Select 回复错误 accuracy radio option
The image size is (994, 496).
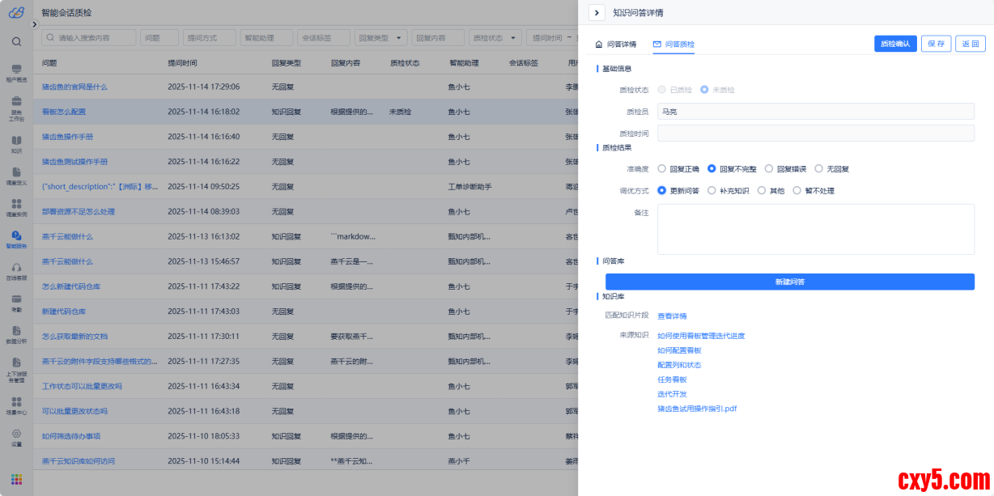[x=769, y=169]
